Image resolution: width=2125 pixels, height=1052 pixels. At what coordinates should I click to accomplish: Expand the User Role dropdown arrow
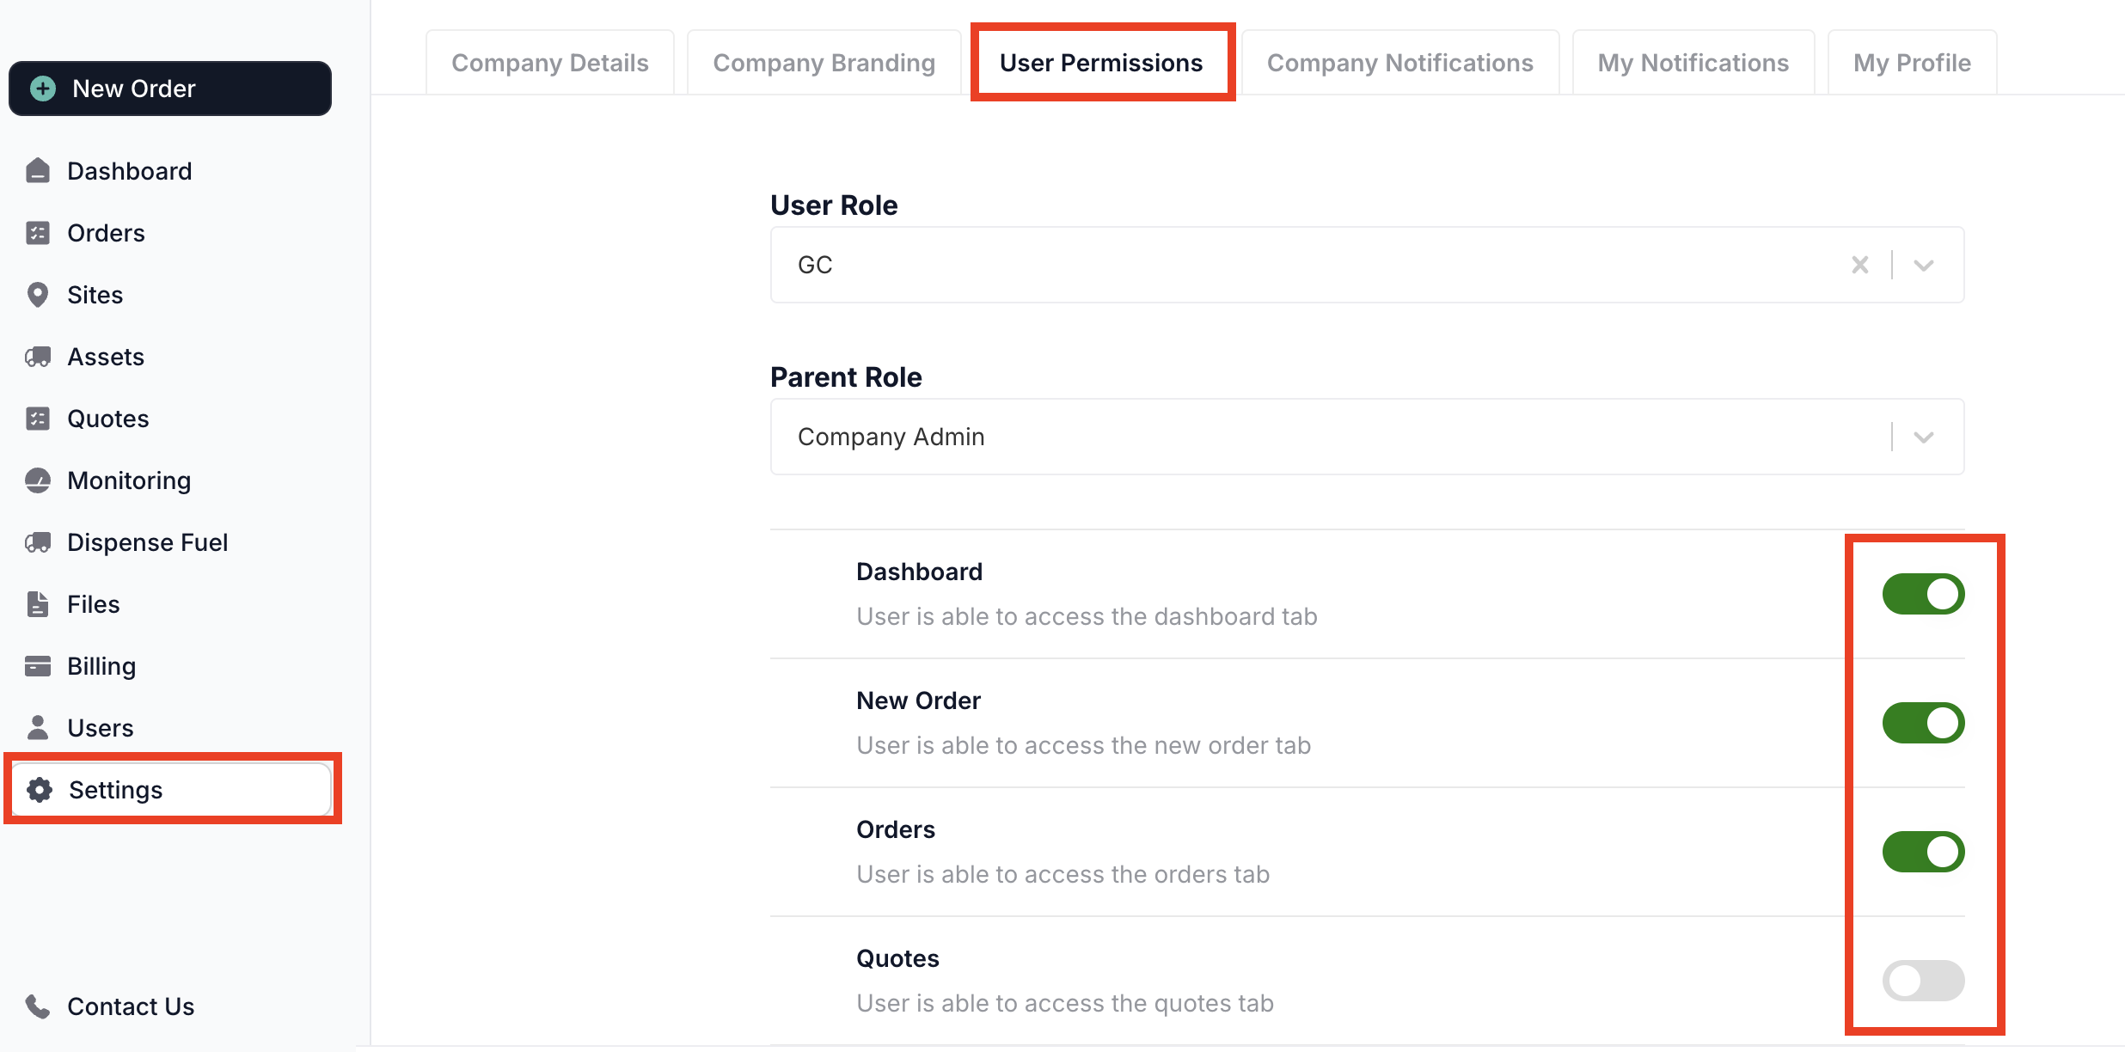point(1924,265)
